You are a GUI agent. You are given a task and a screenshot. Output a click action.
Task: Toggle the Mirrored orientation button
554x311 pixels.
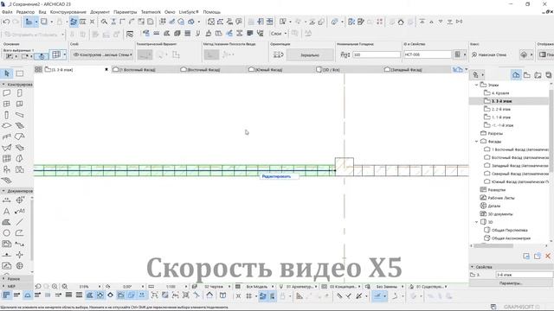[310, 55]
